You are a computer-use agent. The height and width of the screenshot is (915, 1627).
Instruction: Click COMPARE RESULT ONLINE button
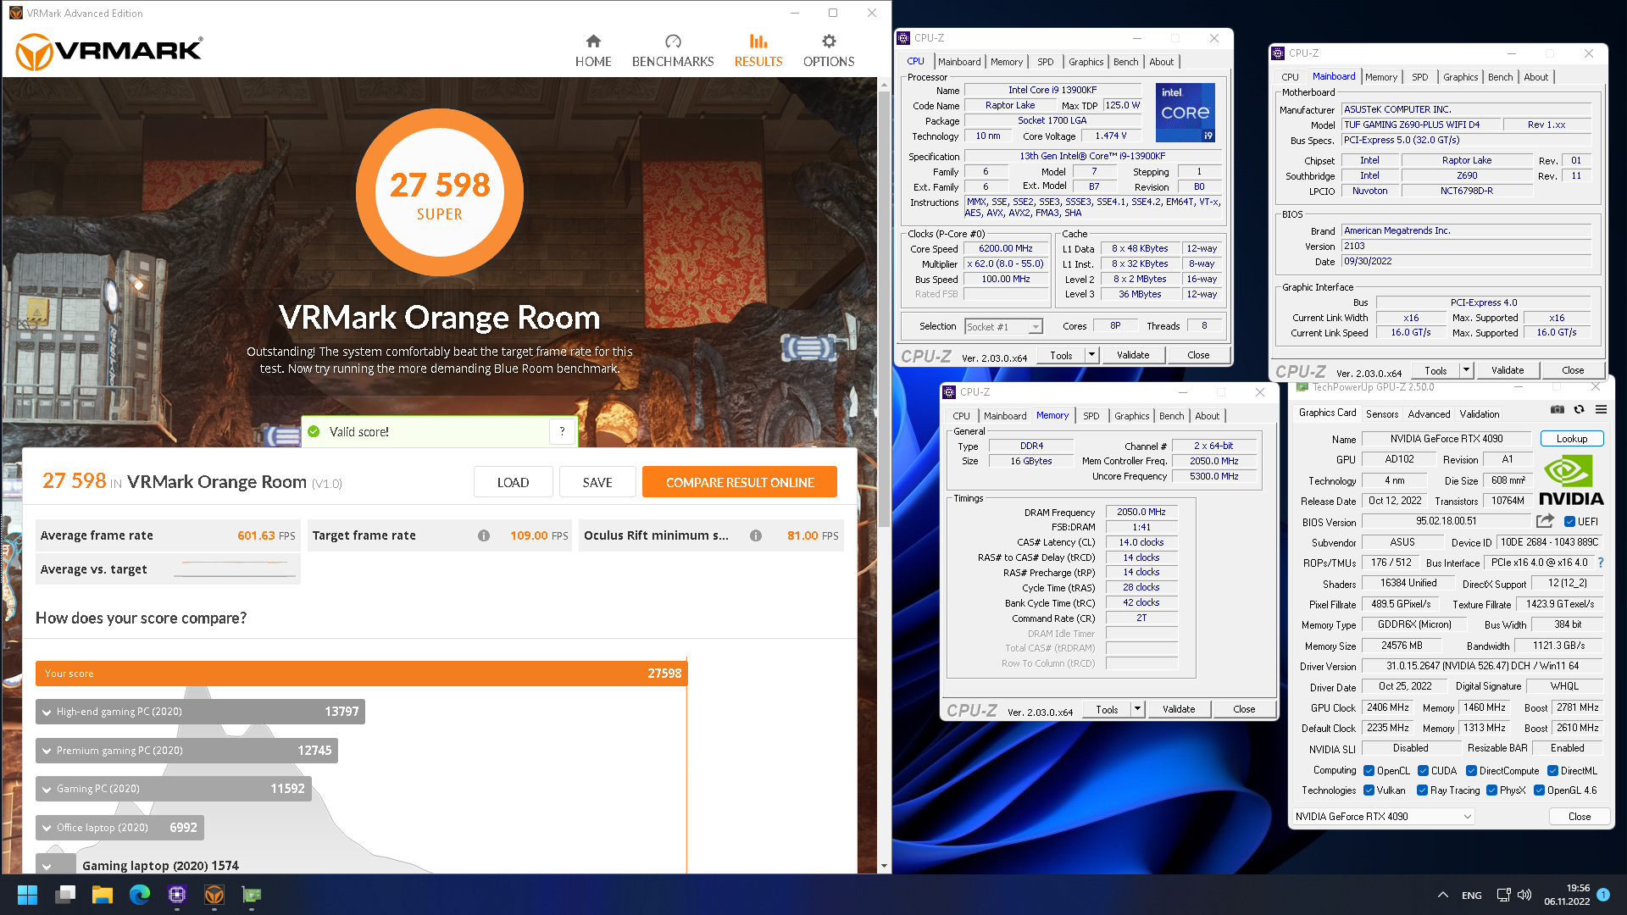[x=740, y=482]
